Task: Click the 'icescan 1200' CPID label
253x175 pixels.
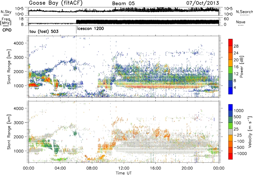Action: tap(90, 29)
